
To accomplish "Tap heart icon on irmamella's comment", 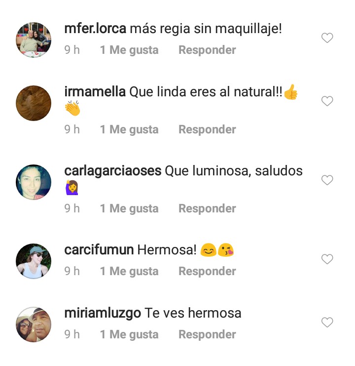I will (327, 101).
